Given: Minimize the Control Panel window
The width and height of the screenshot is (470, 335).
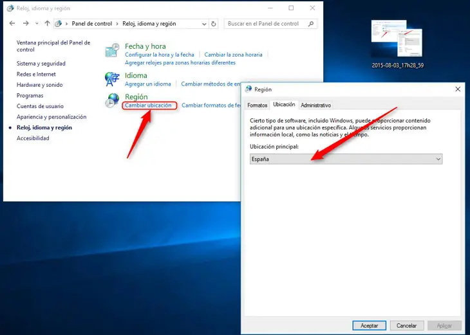Looking at the screenshot, I should pos(270,8).
